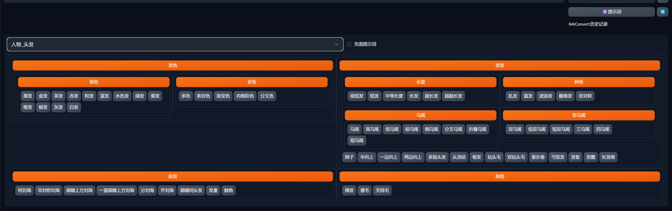
Task: Select the 中等长度 tag
Action: point(394,96)
